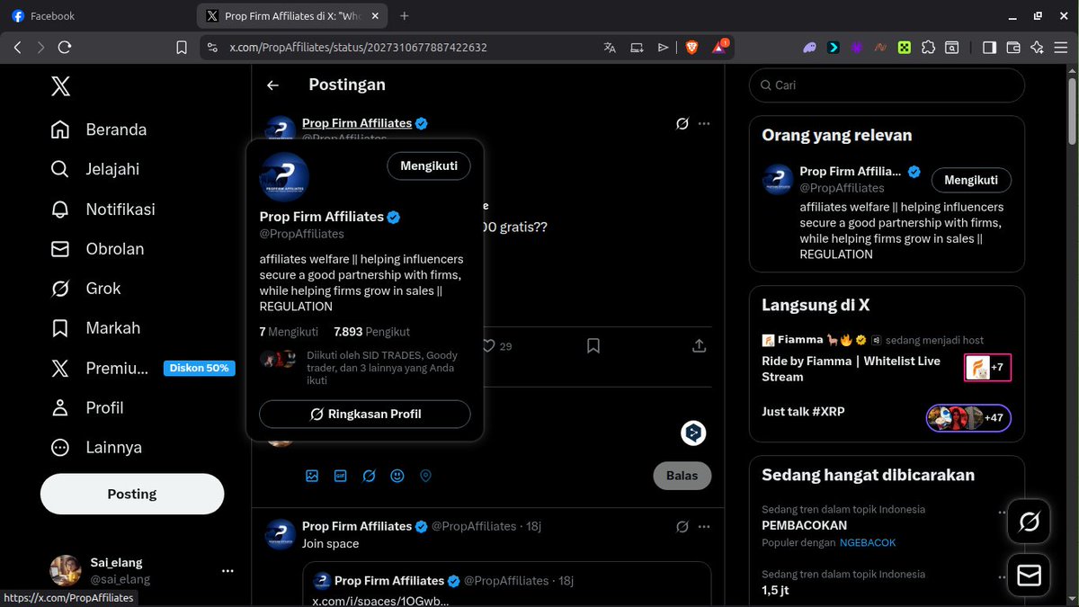Screen dimensions: 1079x607
Task: Open Brave Wallet icon
Action: (x=1013, y=48)
